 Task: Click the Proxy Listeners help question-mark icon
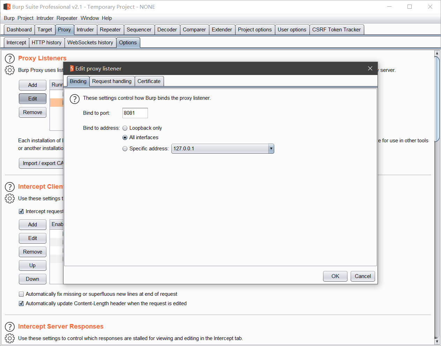pos(10,58)
